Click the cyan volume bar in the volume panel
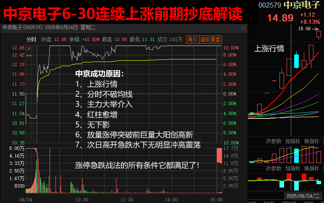 click(296, 156)
